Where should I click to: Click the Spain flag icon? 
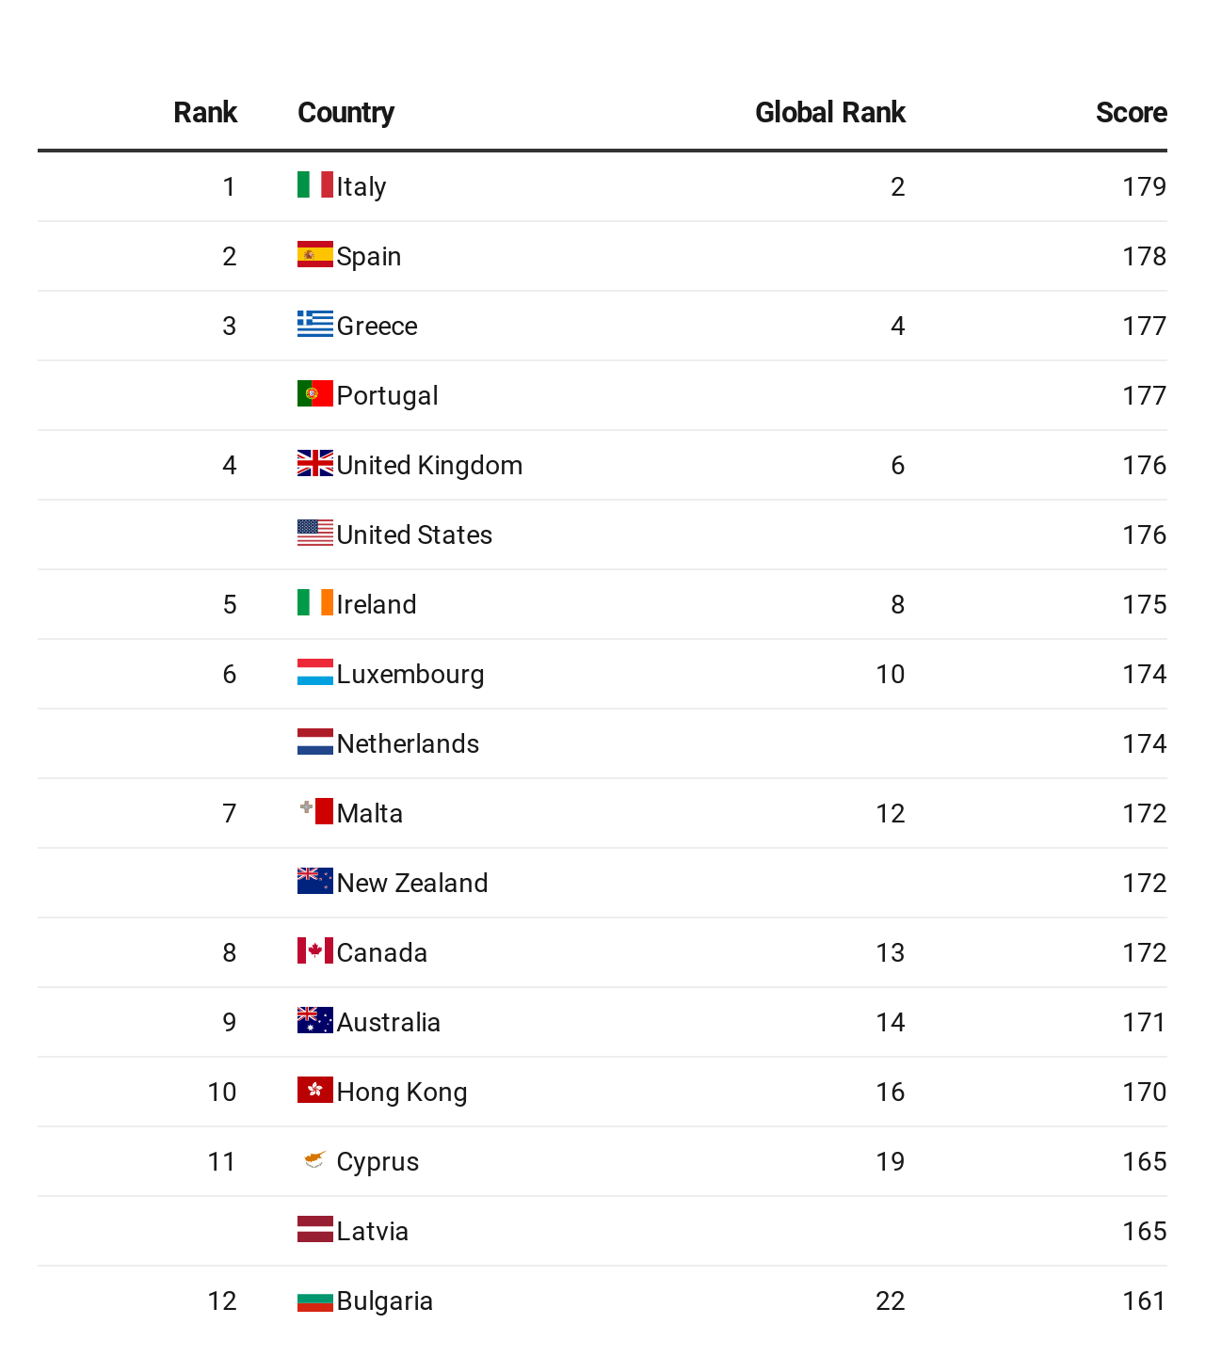(314, 254)
